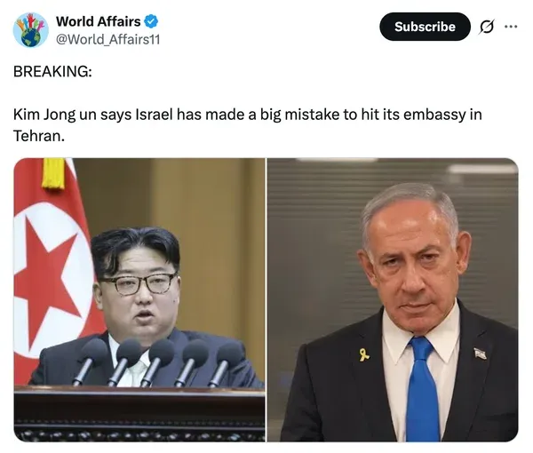The width and height of the screenshot is (533, 453).
Task: Open the left photo with the red-star flag
Action: click(139, 300)
